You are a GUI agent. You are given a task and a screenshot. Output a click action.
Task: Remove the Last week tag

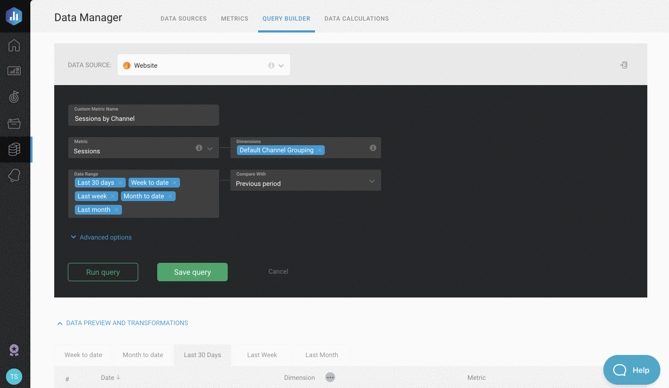pos(113,196)
